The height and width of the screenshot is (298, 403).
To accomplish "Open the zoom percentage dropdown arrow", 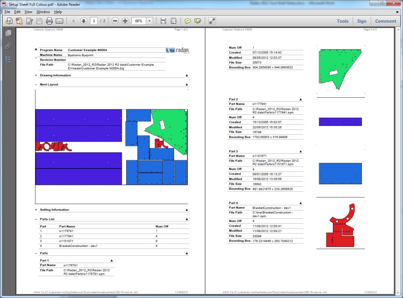I will (x=150, y=21).
